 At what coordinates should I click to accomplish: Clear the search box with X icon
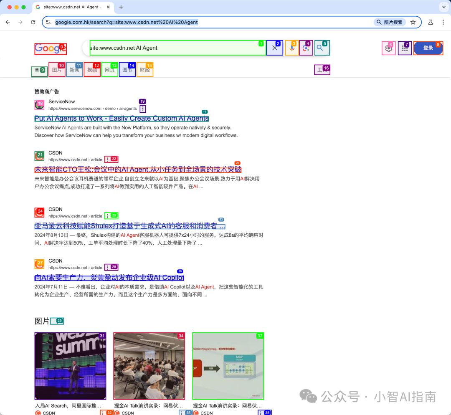click(x=274, y=48)
